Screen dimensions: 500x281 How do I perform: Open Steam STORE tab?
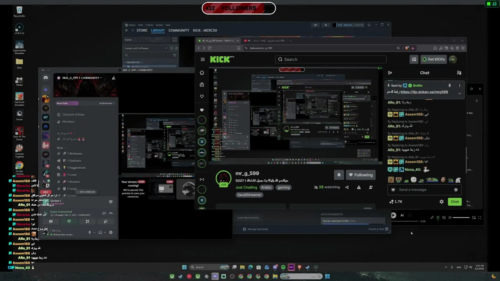(142, 30)
